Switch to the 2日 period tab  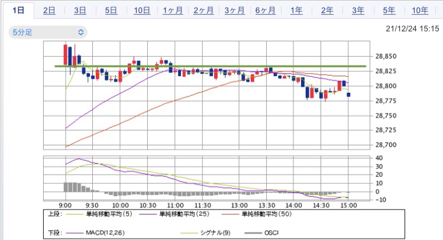pyautogui.click(x=49, y=11)
